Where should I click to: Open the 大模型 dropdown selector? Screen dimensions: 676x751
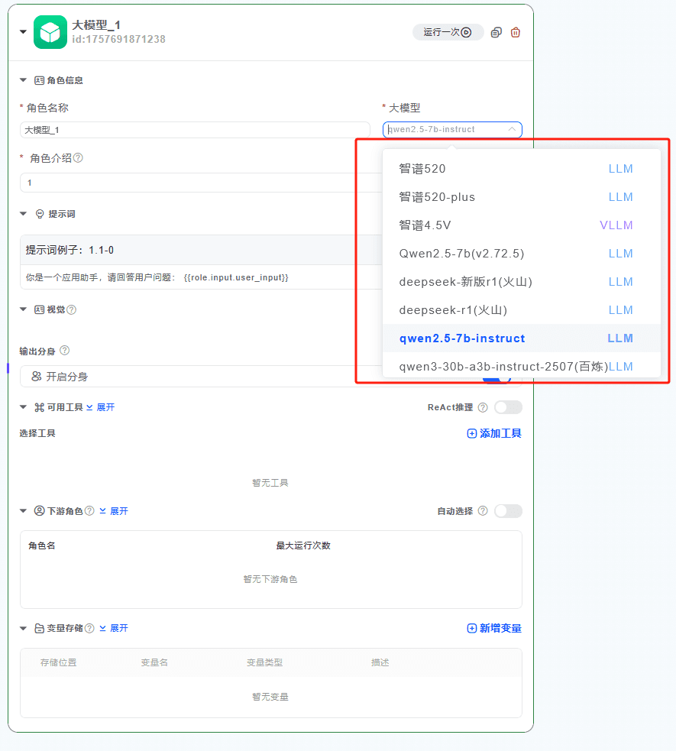[x=452, y=130]
